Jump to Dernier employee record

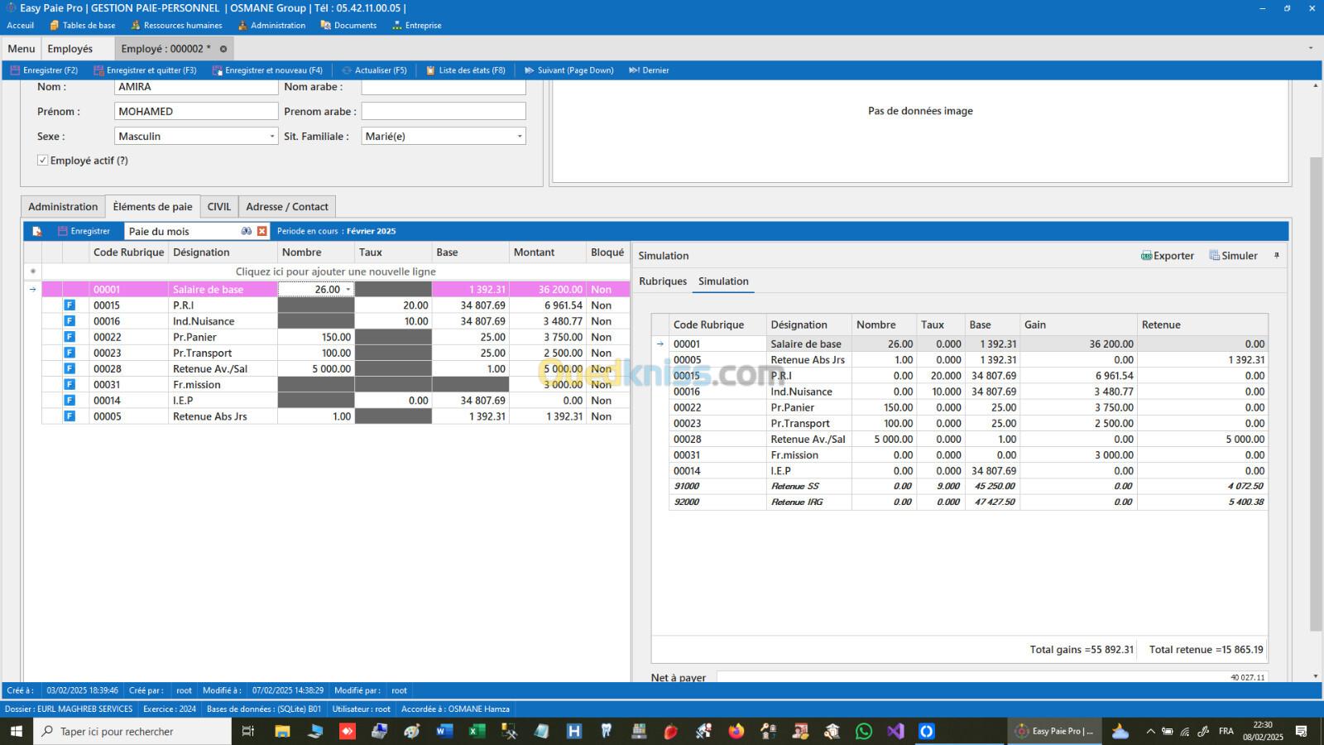tap(649, 70)
